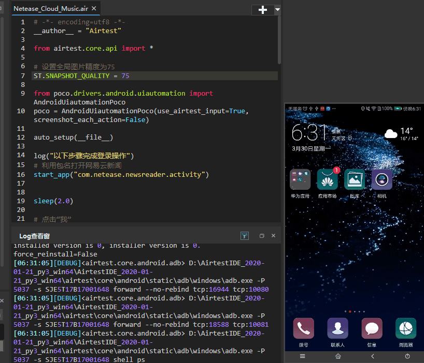The width and height of the screenshot is (424, 363).
Task: Launch the Browser app in the phone dock
Action: point(406,328)
